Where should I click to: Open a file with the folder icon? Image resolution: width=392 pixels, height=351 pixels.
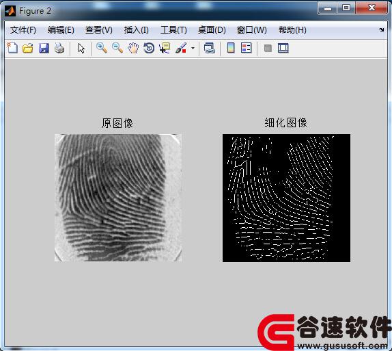(28, 48)
